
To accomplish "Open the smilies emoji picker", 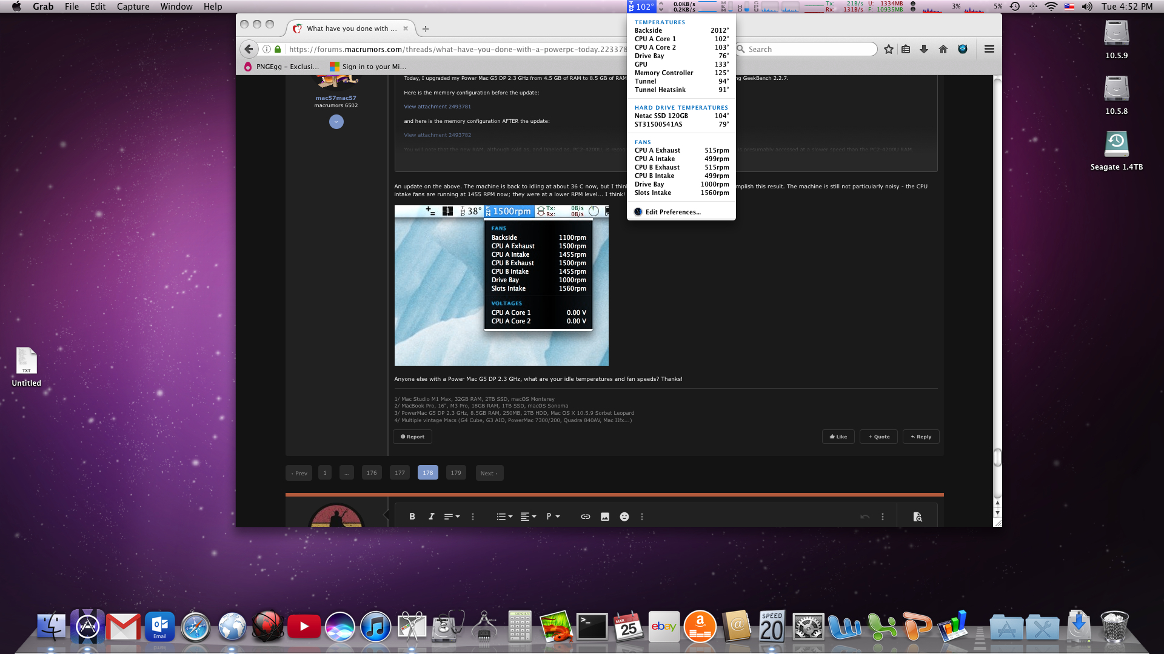I will click(624, 517).
